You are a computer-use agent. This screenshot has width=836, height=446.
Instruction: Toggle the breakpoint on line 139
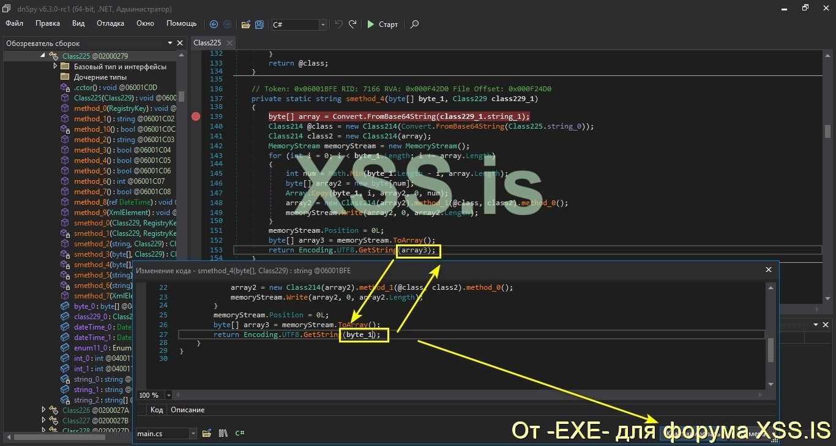point(196,116)
